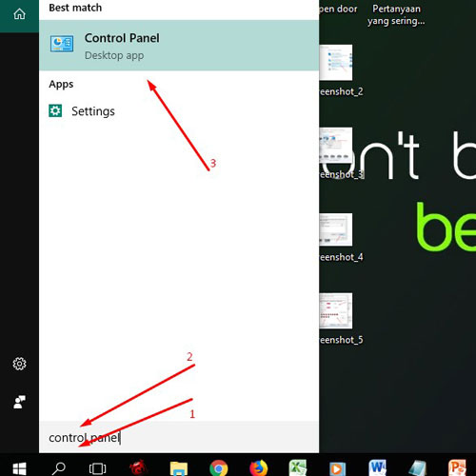Launch File Explorer from the taskbar
This screenshot has height=476, width=476.
[179, 468]
